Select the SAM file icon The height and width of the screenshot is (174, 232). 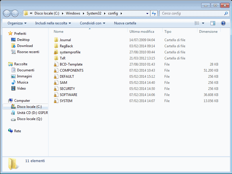click(56, 82)
